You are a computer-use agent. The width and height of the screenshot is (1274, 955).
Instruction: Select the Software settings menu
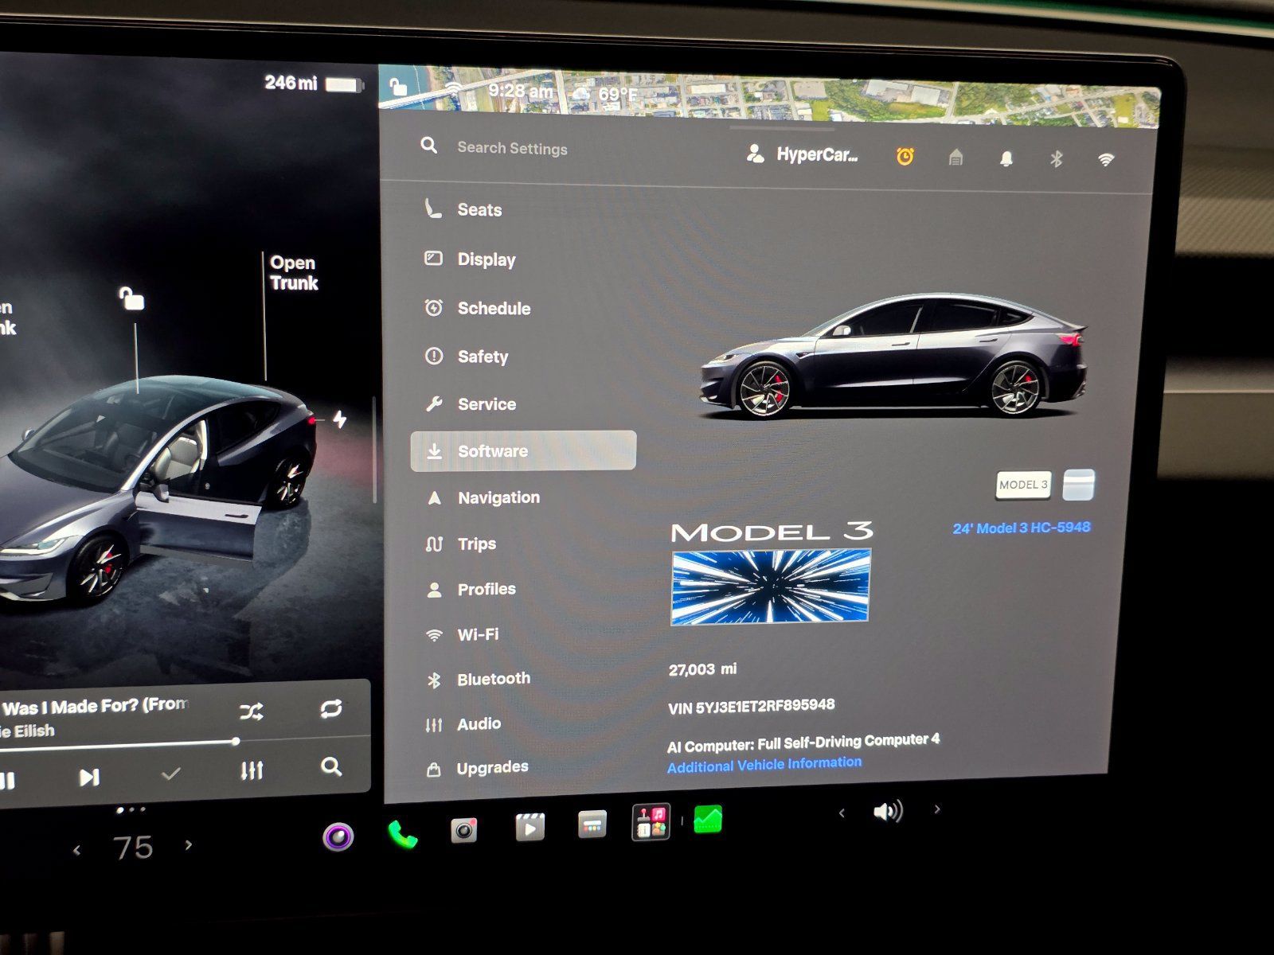pos(523,451)
